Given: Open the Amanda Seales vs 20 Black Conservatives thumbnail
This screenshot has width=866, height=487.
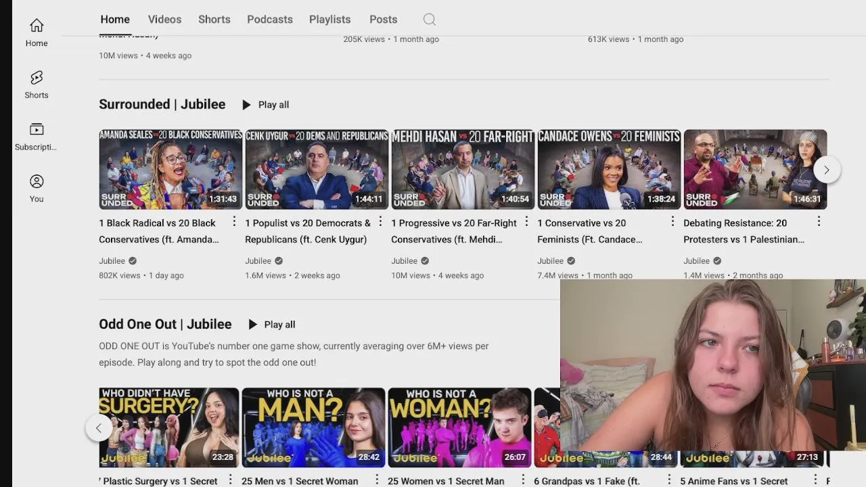Looking at the screenshot, I should tap(170, 169).
